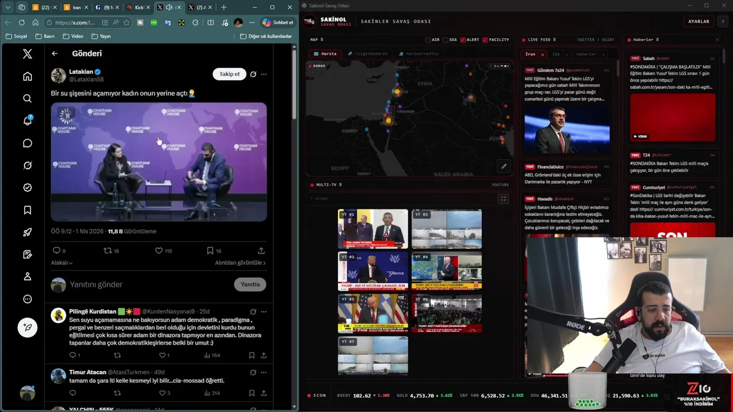This screenshot has width=733, height=412.
Task: Open Haberler panel menu handle
Action: point(657,39)
